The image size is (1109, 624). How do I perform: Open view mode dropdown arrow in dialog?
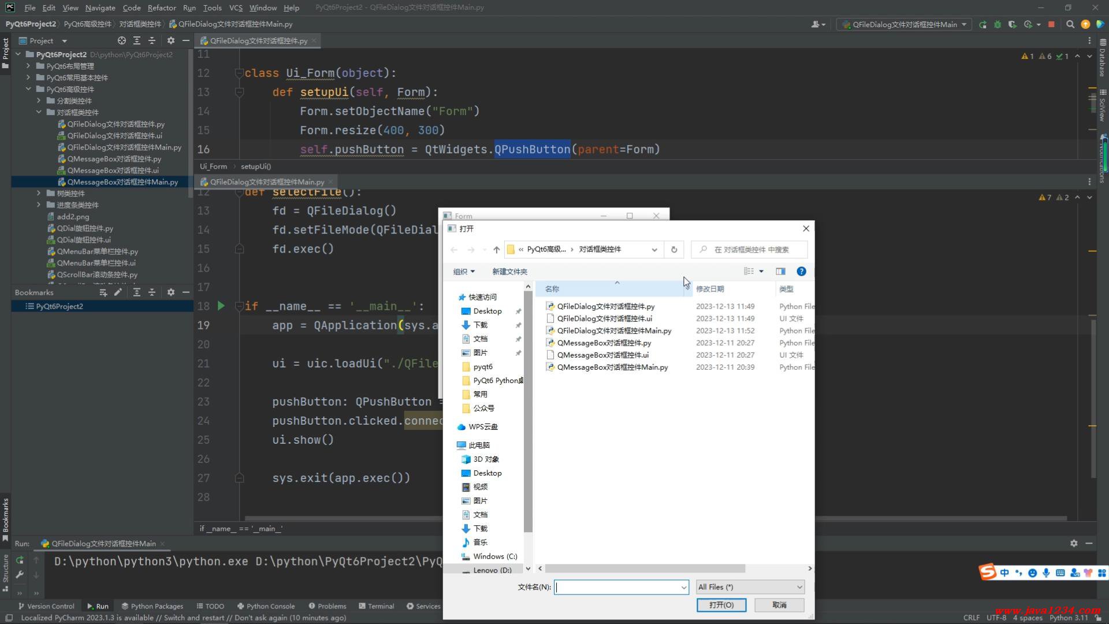tap(761, 271)
